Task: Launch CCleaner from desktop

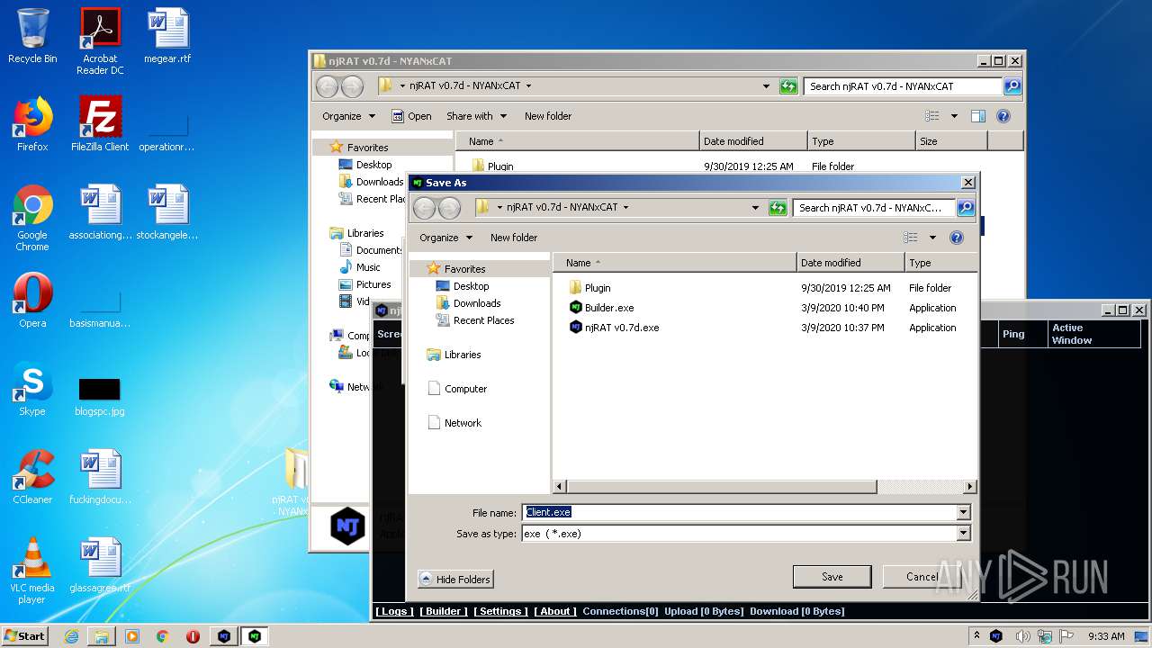Action: click(x=32, y=477)
